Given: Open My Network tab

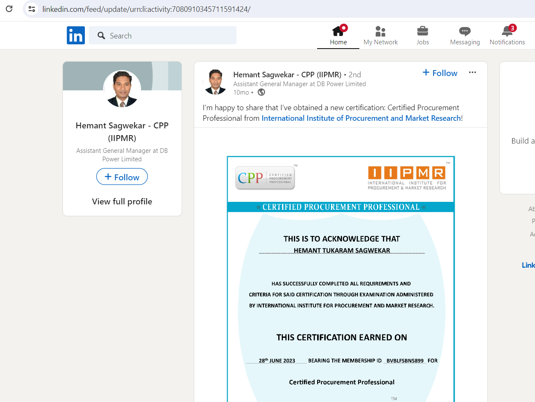Looking at the screenshot, I should 380,35.
